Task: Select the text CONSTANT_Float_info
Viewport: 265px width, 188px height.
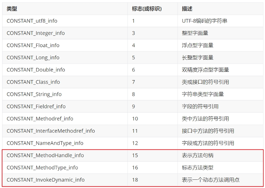Action: 33,45
